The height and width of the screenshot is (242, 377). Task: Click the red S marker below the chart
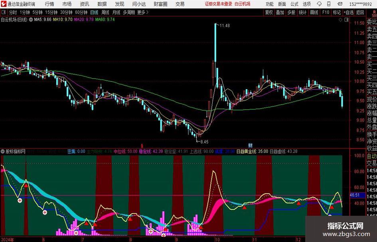pos(142,146)
